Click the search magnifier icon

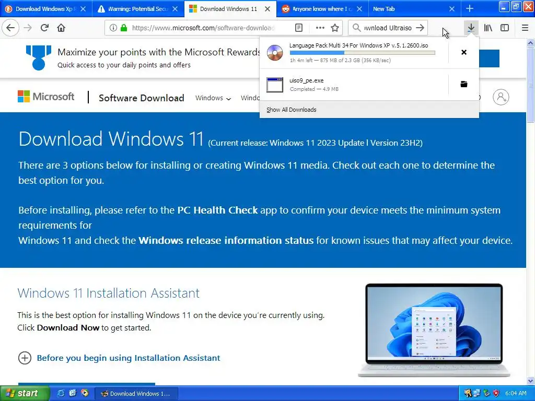tap(356, 28)
